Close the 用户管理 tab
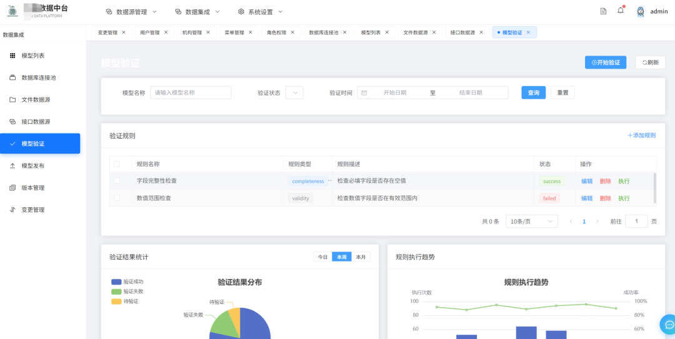Viewport: 675px width, 339px height. pyautogui.click(x=166, y=32)
